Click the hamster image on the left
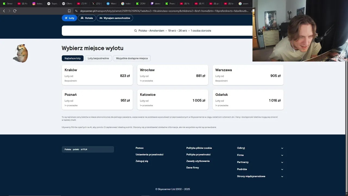The width and height of the screenshot is (348, 196). (x=21, y=53)
